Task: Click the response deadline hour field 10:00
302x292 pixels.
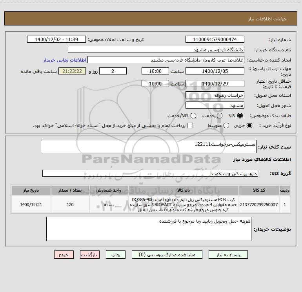Action: (x=155, y=71)
